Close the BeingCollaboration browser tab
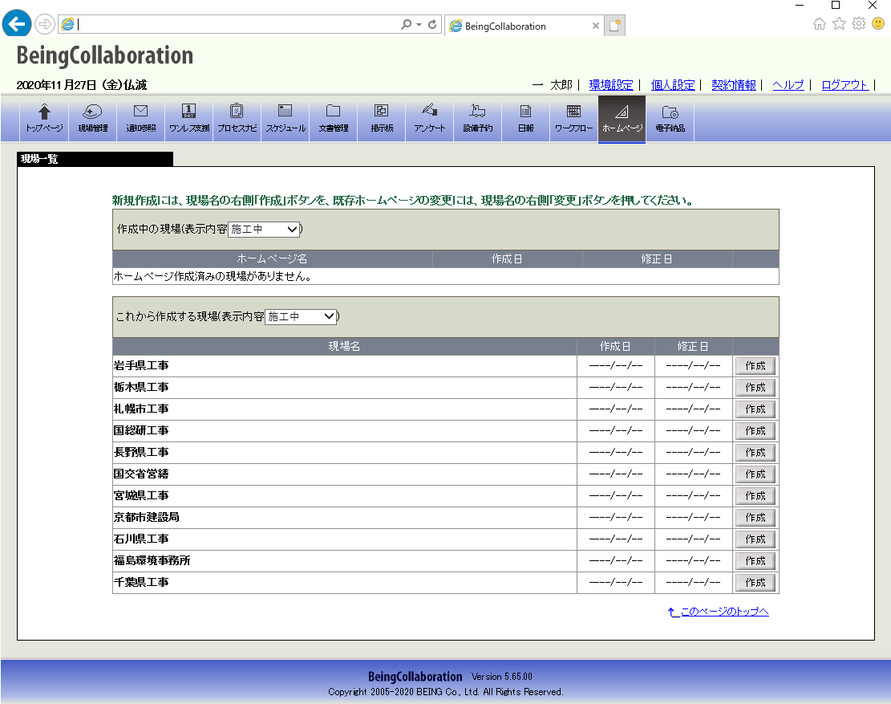This screenshot has height=704, width=891. pos(596,26)
